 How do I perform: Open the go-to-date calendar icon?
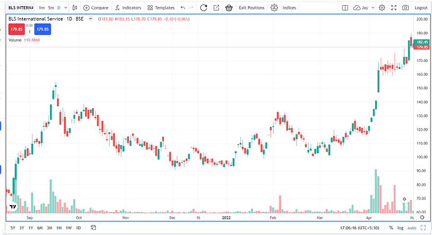pyautogui.click(x=93, y=227)
